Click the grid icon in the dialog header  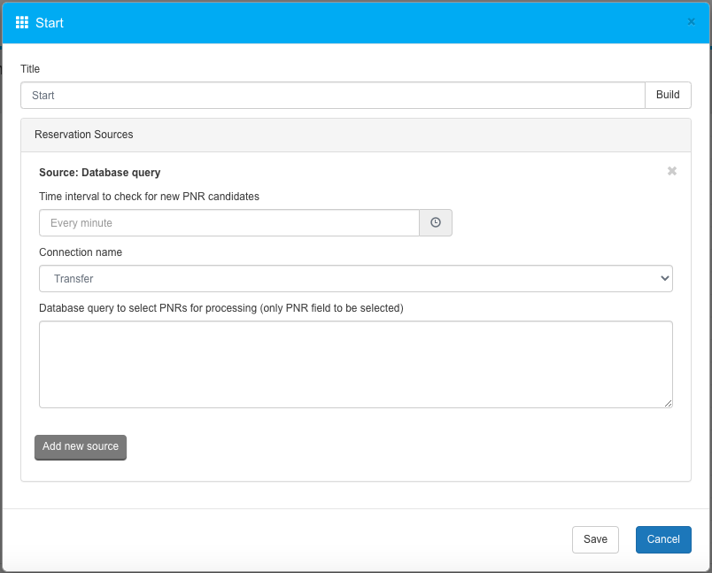point(22,22)
